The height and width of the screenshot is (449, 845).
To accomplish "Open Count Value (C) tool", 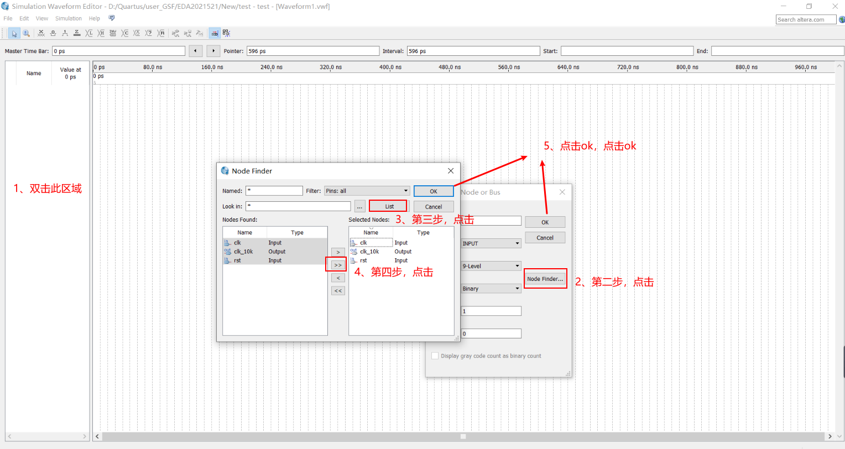I will click(x=125, y=33).
